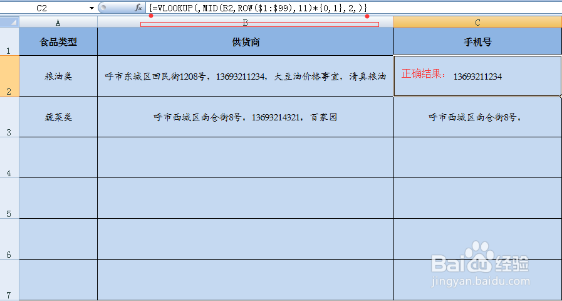Click the 手机号 header cell
562x301 pixels.
click(x=478, y=41)
